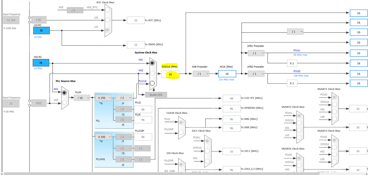Click the To SPDIFRX 96 value
The width and height of the screenshot is (368, 175).
231,108
